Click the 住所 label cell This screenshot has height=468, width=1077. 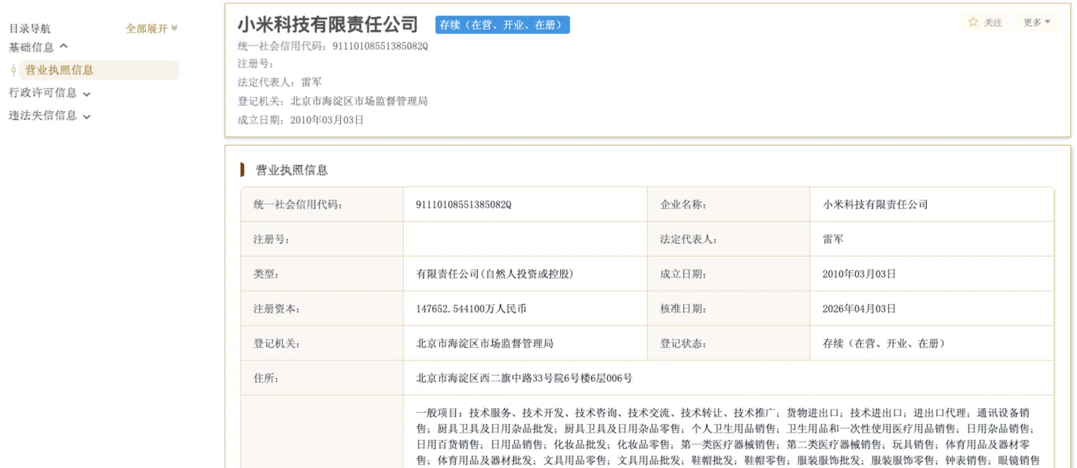[x=322, y=379]
